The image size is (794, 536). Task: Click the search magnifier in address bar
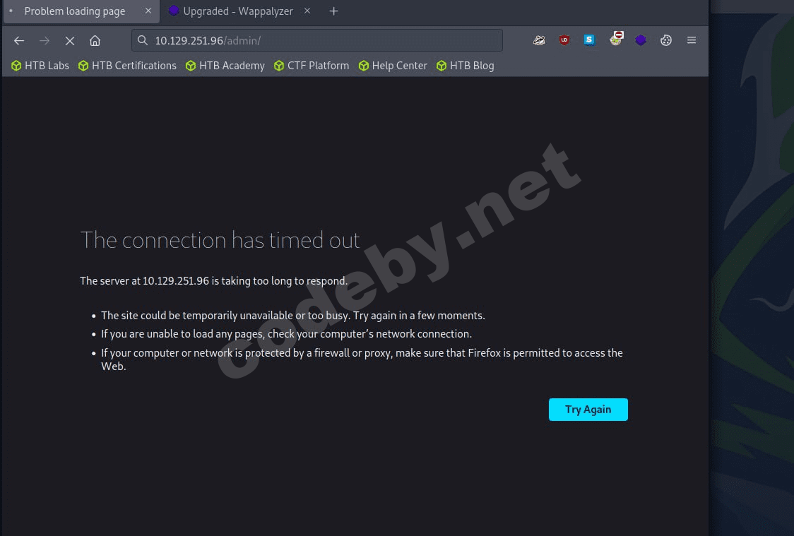pyautogui.click(x=143, y=40)
